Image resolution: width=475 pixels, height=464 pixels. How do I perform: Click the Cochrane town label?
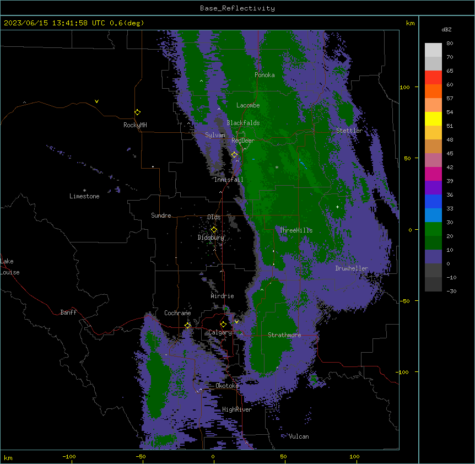[177, 313]
